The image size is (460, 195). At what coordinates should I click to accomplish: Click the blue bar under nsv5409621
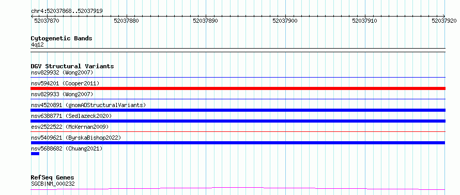[x=238, y=143]
